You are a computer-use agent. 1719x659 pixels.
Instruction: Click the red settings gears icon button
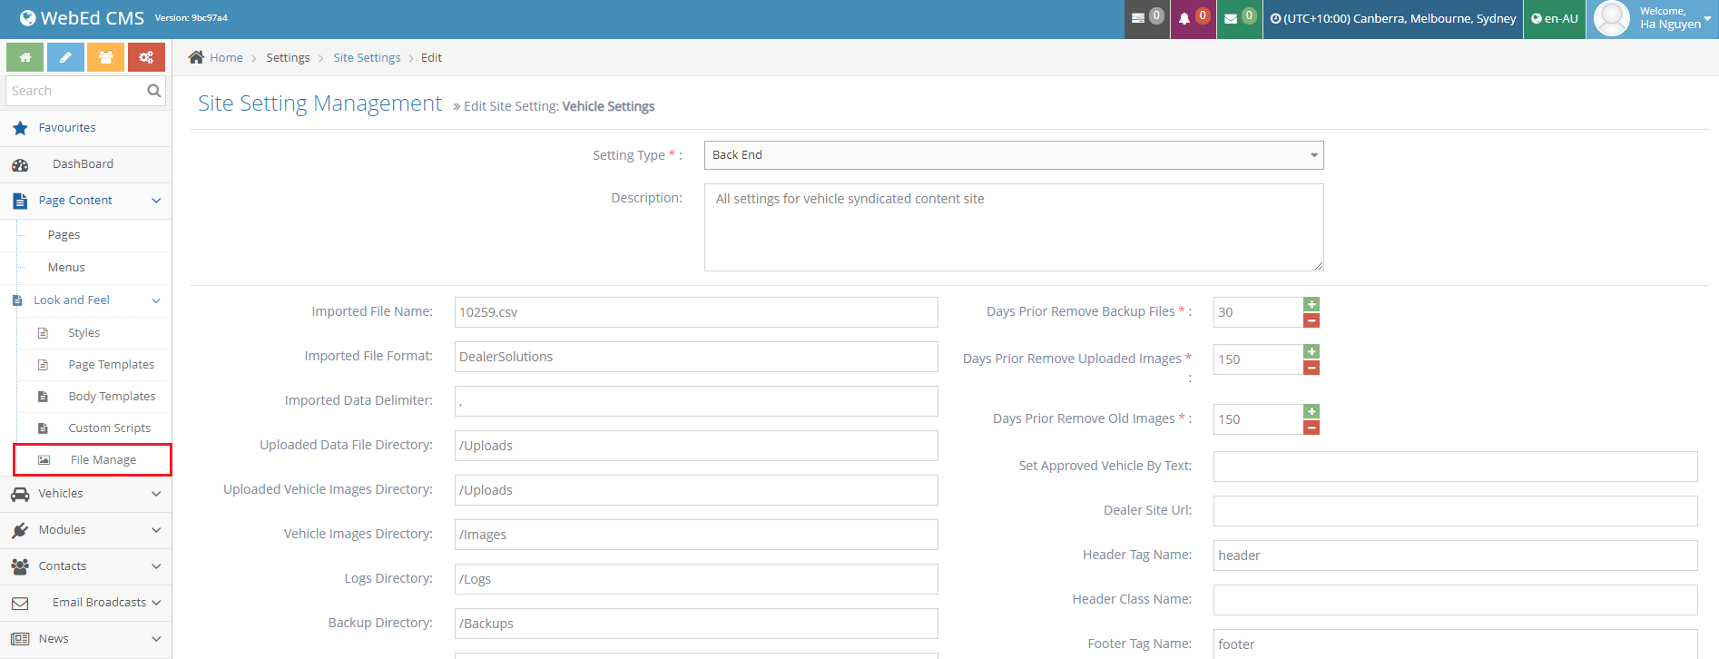pyautogui.click(x=146, y=57)
